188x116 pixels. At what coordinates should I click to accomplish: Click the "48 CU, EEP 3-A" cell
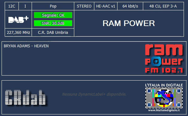tap(163, 6)
